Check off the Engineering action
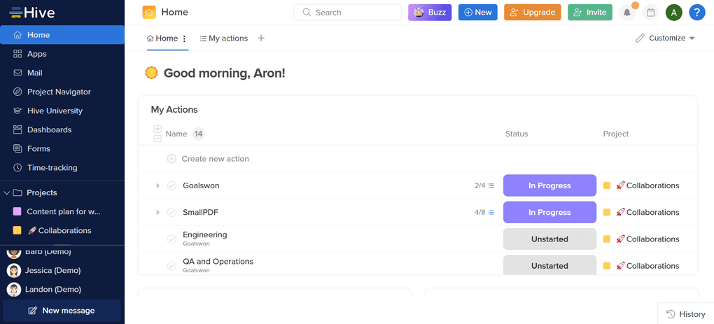 coord(171,239)
